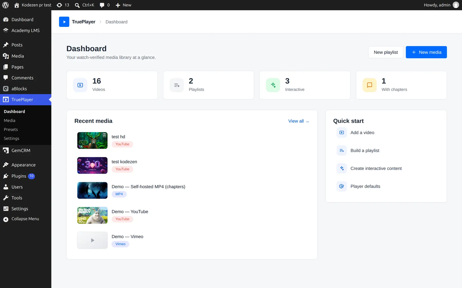The width and height of the screenshot is (462, 288).
Task: Open the test hd deer thumbnail
Action: pos(92,141)
